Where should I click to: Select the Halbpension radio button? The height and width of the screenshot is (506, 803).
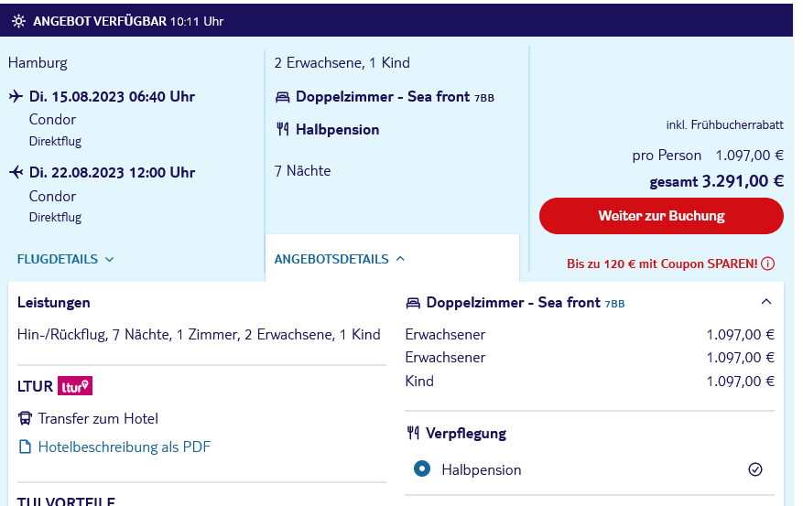(422, 468)
